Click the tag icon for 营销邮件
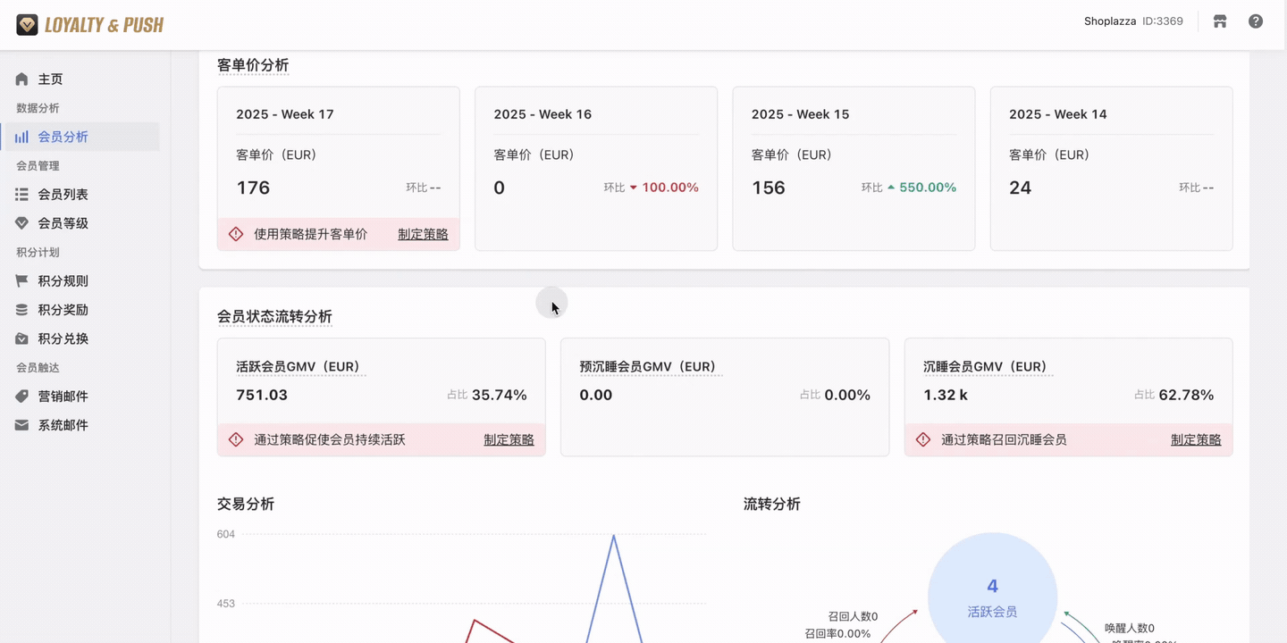This screenshot has height=643, width=1287. click(x=22, y=396)
